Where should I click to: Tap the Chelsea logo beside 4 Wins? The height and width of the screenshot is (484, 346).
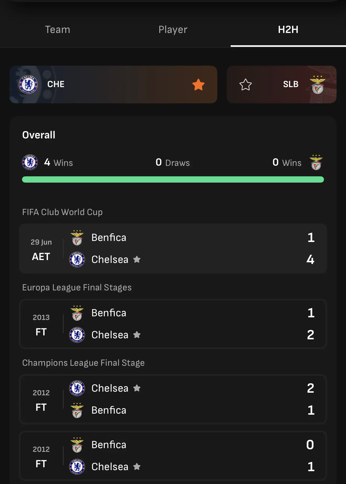tap(30, 162)
